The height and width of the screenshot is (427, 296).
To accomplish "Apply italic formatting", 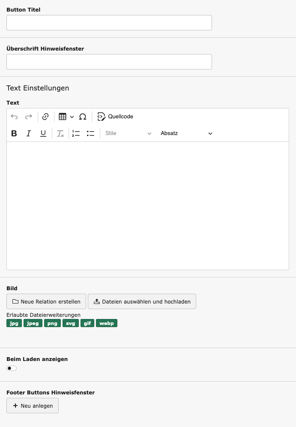I will pyautogui.click(x=29, y=133).
